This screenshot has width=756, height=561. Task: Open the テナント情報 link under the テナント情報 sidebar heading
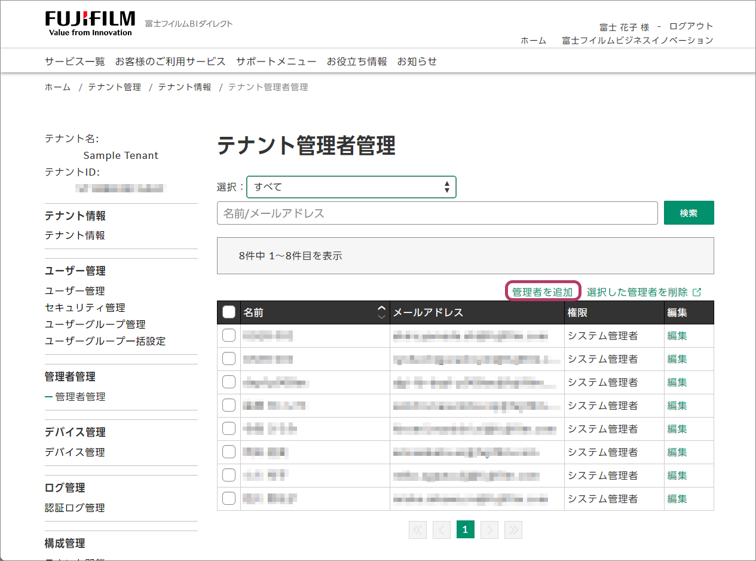coord(75,235)
